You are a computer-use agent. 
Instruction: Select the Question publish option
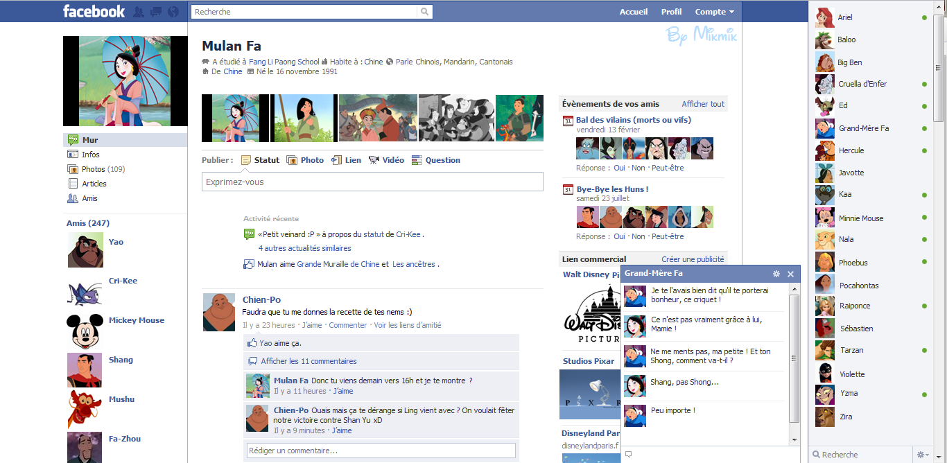click(436, 160)
